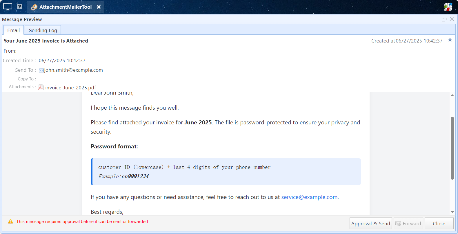Select the AttachmentMailerTool tab
The width and height of the screenshot is (458, 234).
coord(66,7)
